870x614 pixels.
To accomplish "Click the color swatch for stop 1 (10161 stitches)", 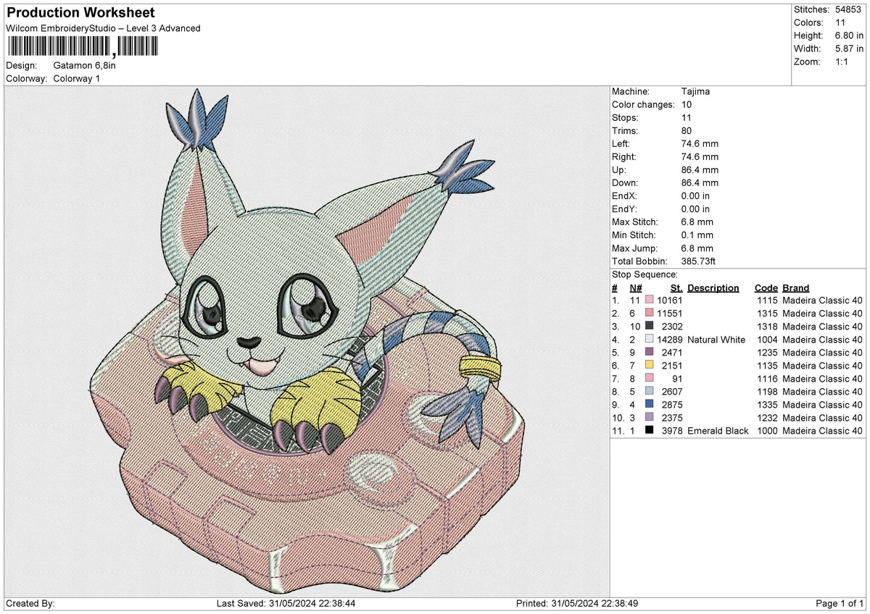I will click(649, 300).
